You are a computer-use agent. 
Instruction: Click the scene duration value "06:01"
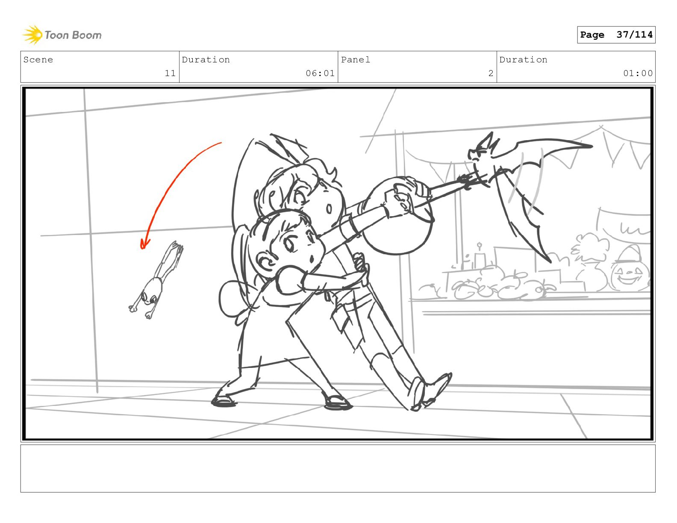pos(320,73)
